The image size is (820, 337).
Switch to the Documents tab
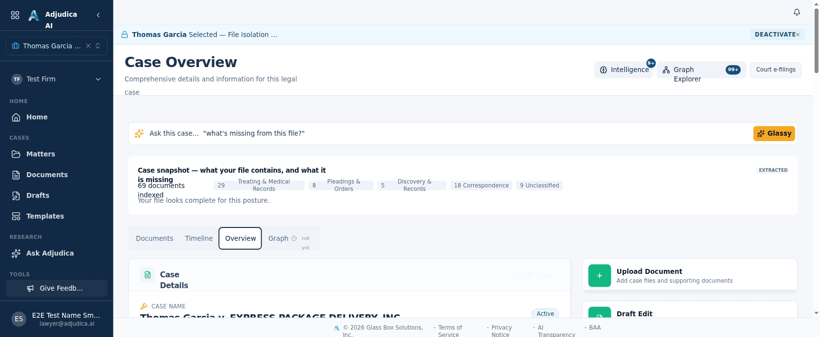point(154,238)
